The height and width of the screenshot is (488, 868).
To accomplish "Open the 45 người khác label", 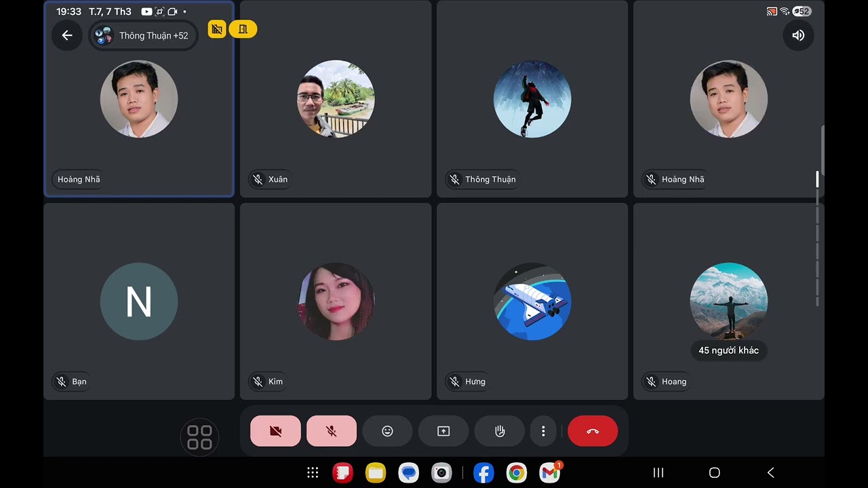I will [x=729, y=350].
